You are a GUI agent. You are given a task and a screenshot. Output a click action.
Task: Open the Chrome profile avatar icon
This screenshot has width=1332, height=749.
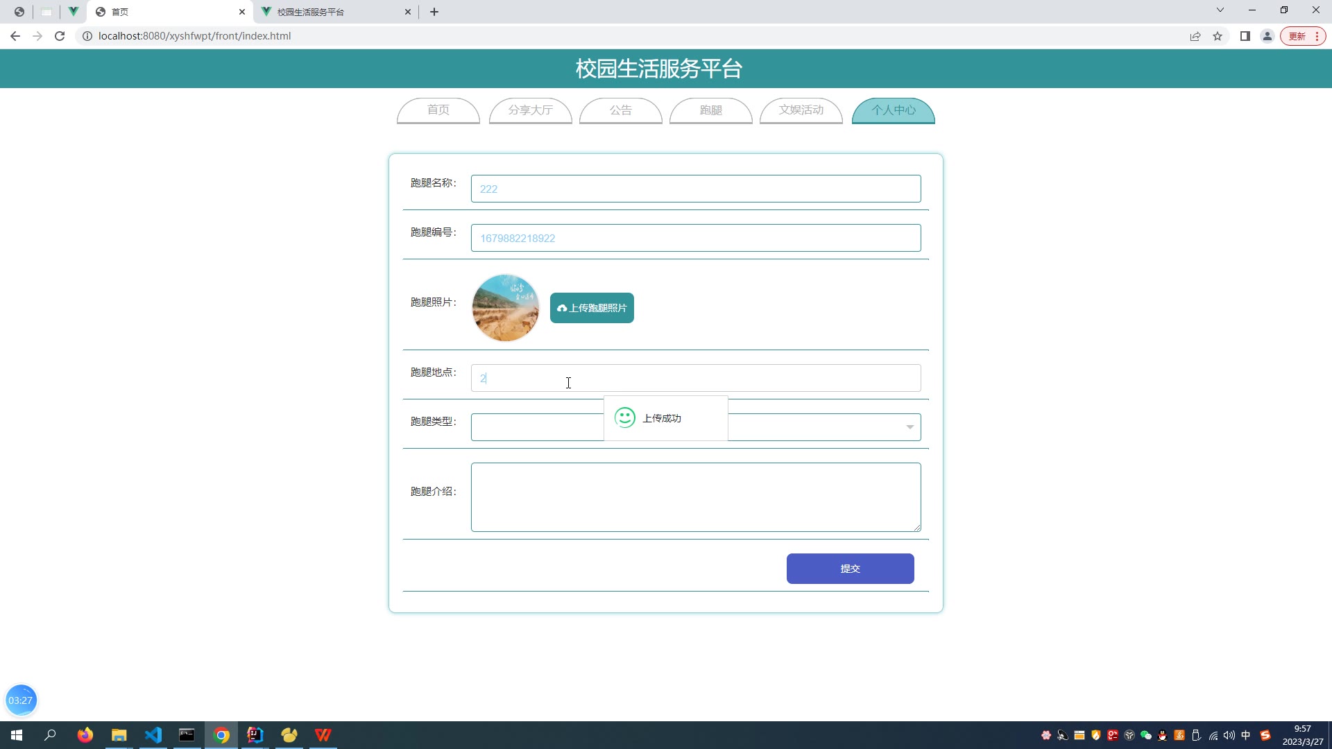1267,36
